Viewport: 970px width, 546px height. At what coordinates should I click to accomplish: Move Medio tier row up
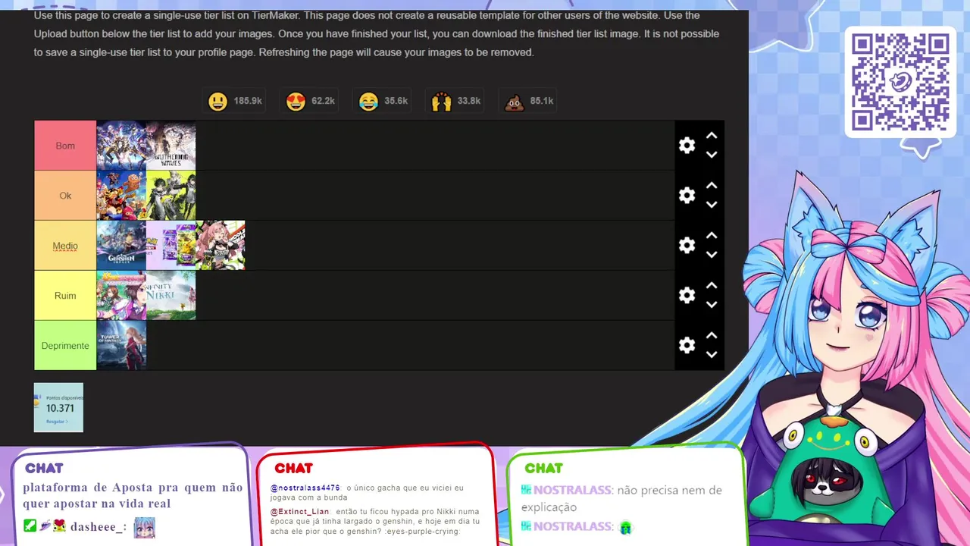pos(712,236)
